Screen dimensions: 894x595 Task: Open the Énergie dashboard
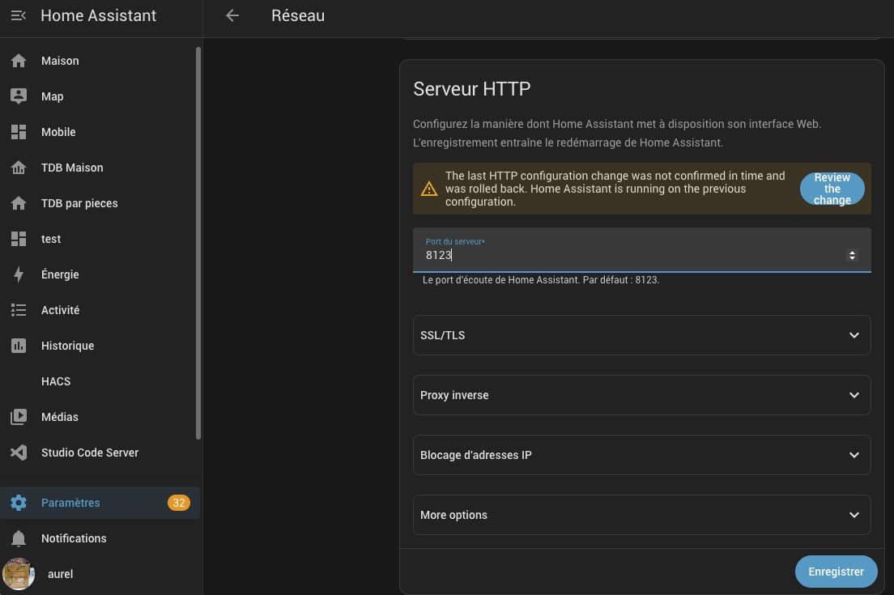tap(100, 274)
